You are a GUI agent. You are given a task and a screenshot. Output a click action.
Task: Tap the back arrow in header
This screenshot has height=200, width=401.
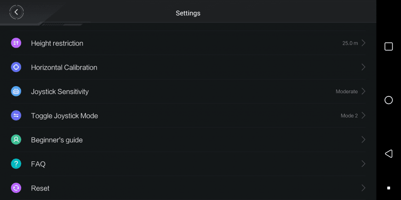click(x=17, y=12)
